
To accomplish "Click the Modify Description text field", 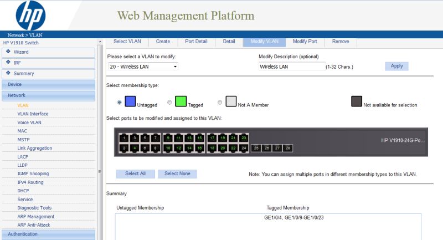I will 292,67.
